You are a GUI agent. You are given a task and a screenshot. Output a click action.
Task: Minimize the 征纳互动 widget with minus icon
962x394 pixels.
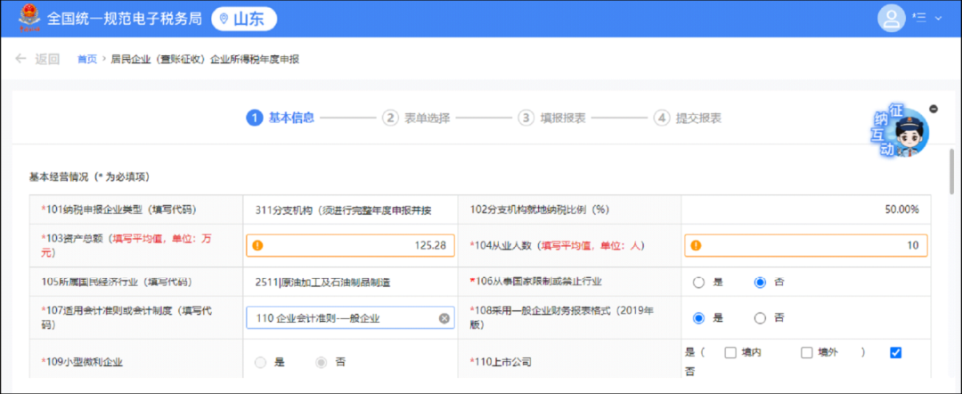coord(933,109)
